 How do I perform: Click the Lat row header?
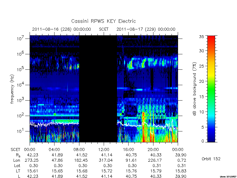(17, 166)
